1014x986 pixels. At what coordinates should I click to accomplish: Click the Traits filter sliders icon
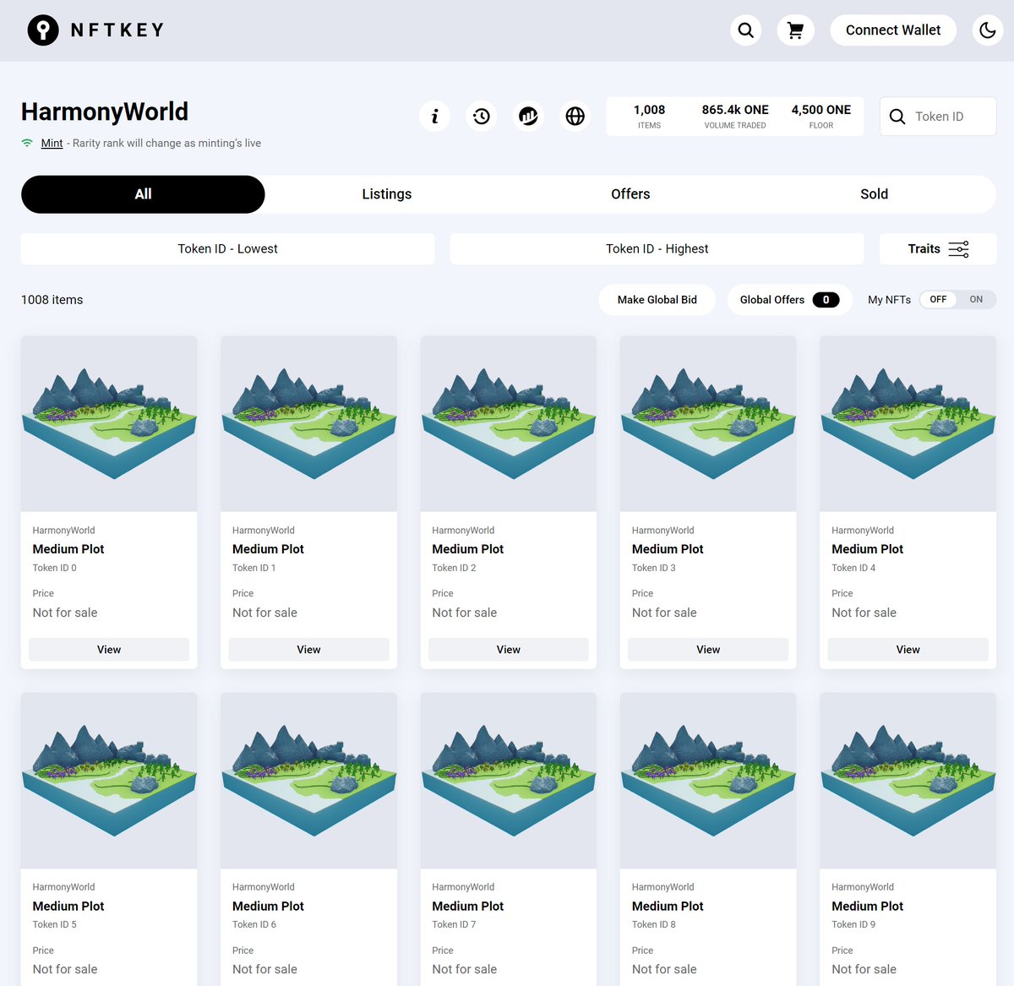click(x=958, y=249)
